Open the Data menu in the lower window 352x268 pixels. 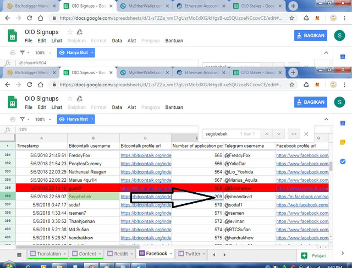[117, 107]
